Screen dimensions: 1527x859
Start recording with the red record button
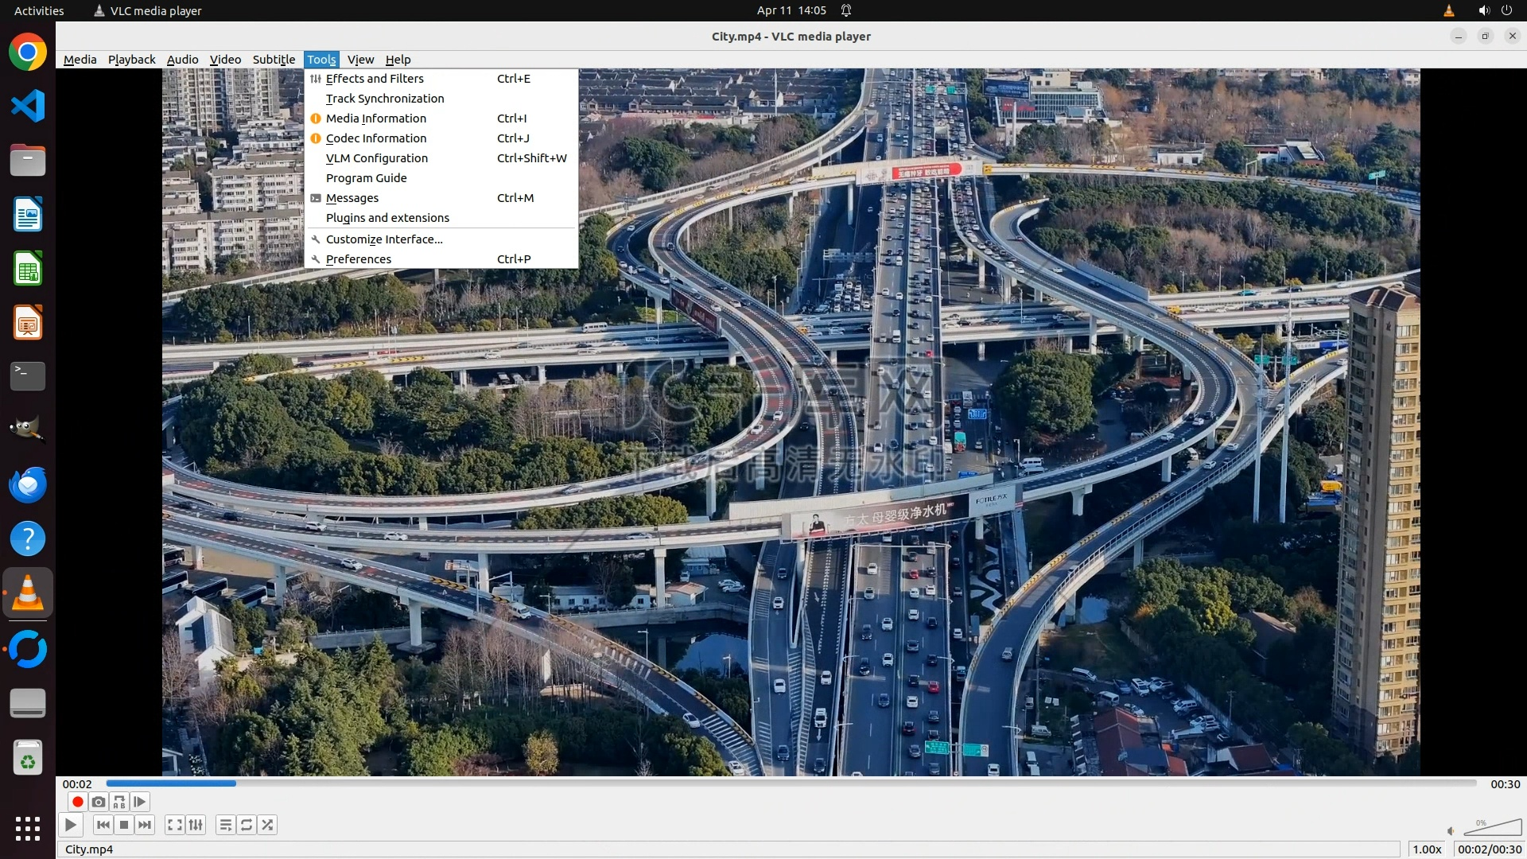click(77, 802)
